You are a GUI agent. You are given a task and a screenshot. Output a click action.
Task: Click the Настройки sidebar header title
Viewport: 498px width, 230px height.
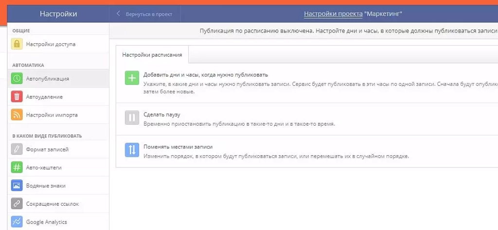point(58,14)
